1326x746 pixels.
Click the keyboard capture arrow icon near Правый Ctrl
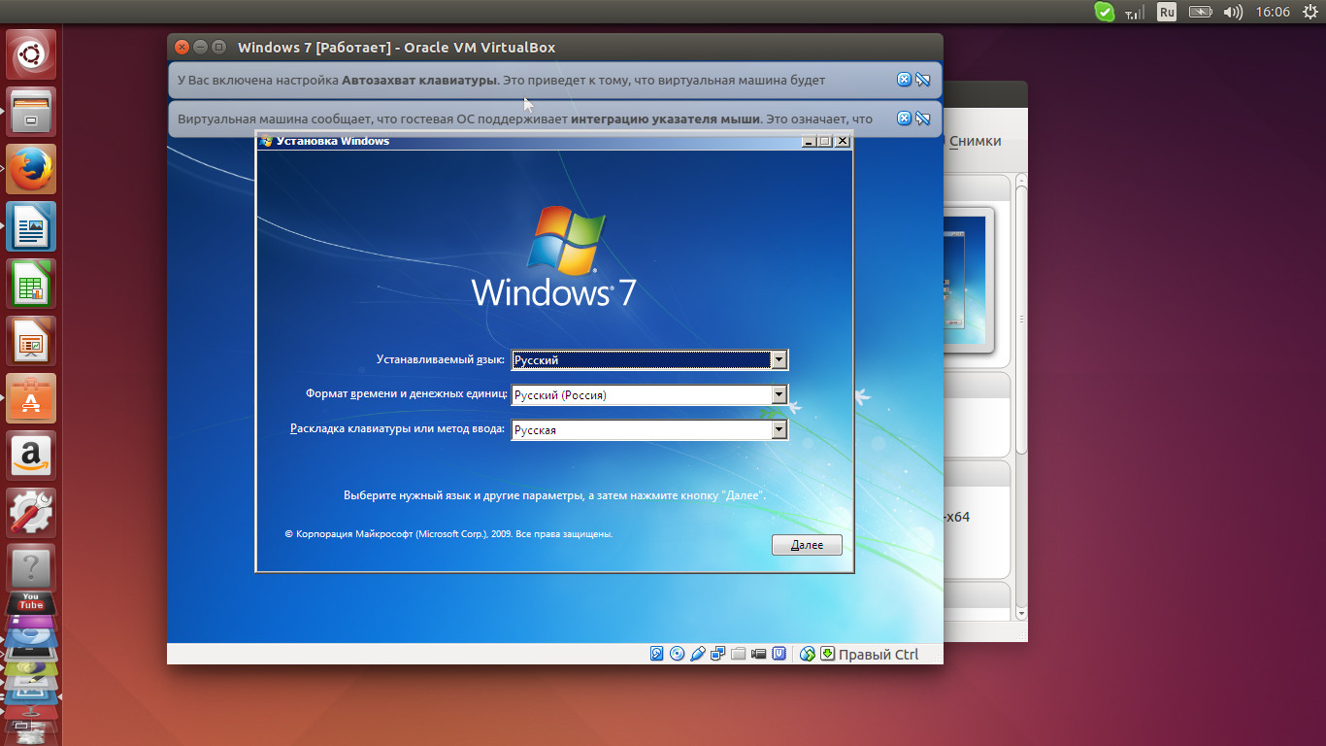click(x=827, y=654)
